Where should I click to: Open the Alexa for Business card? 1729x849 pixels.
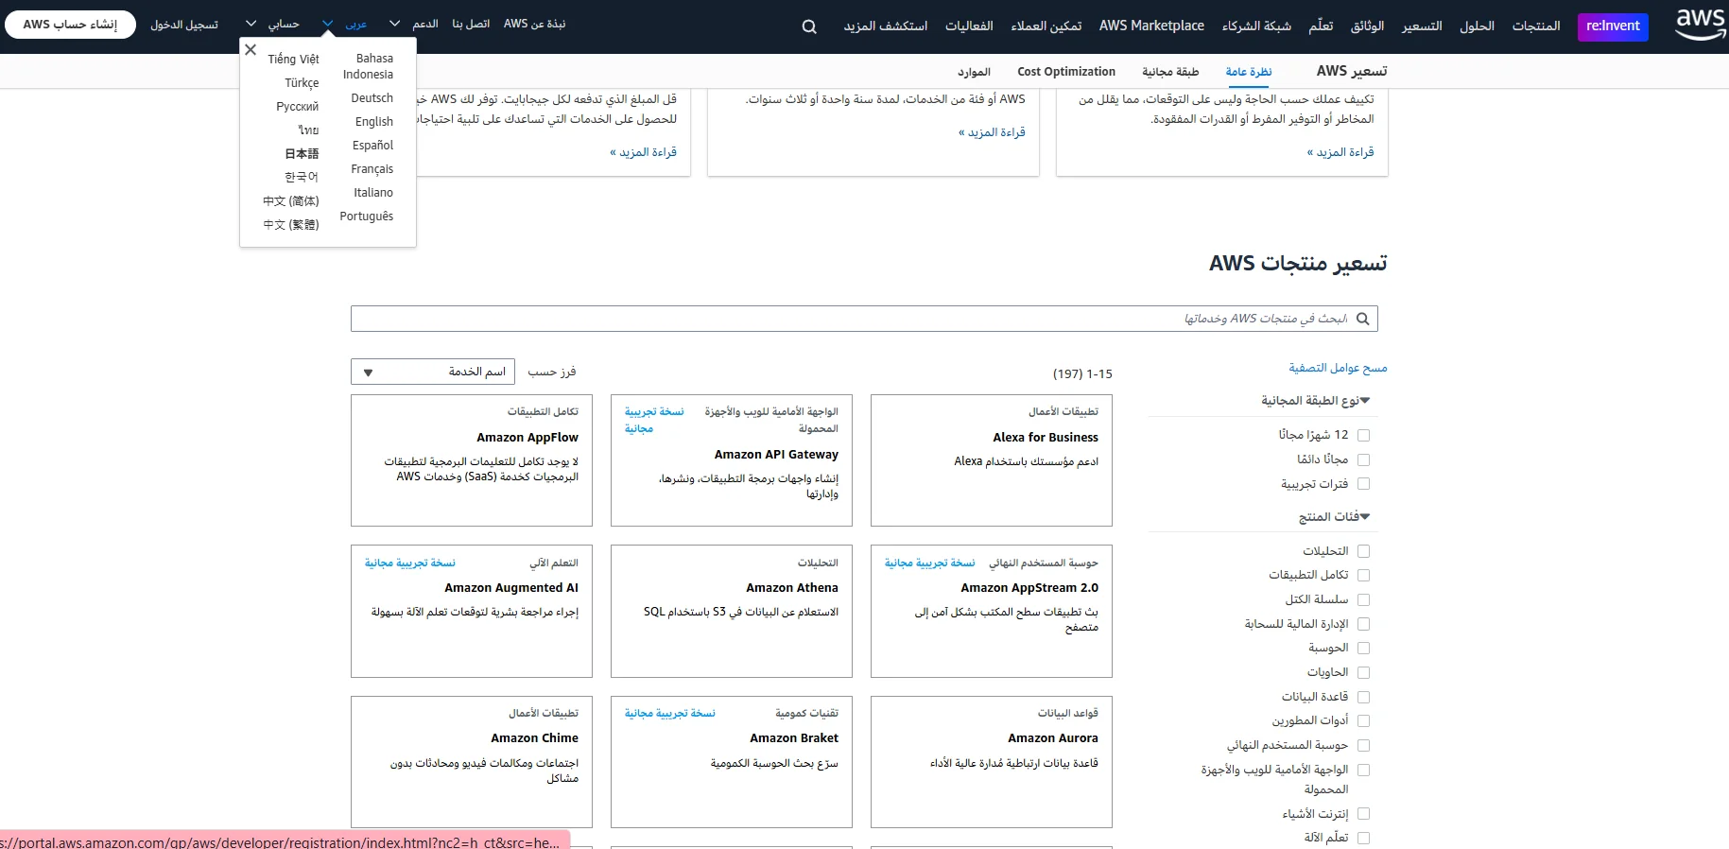[x=992, y=460]
